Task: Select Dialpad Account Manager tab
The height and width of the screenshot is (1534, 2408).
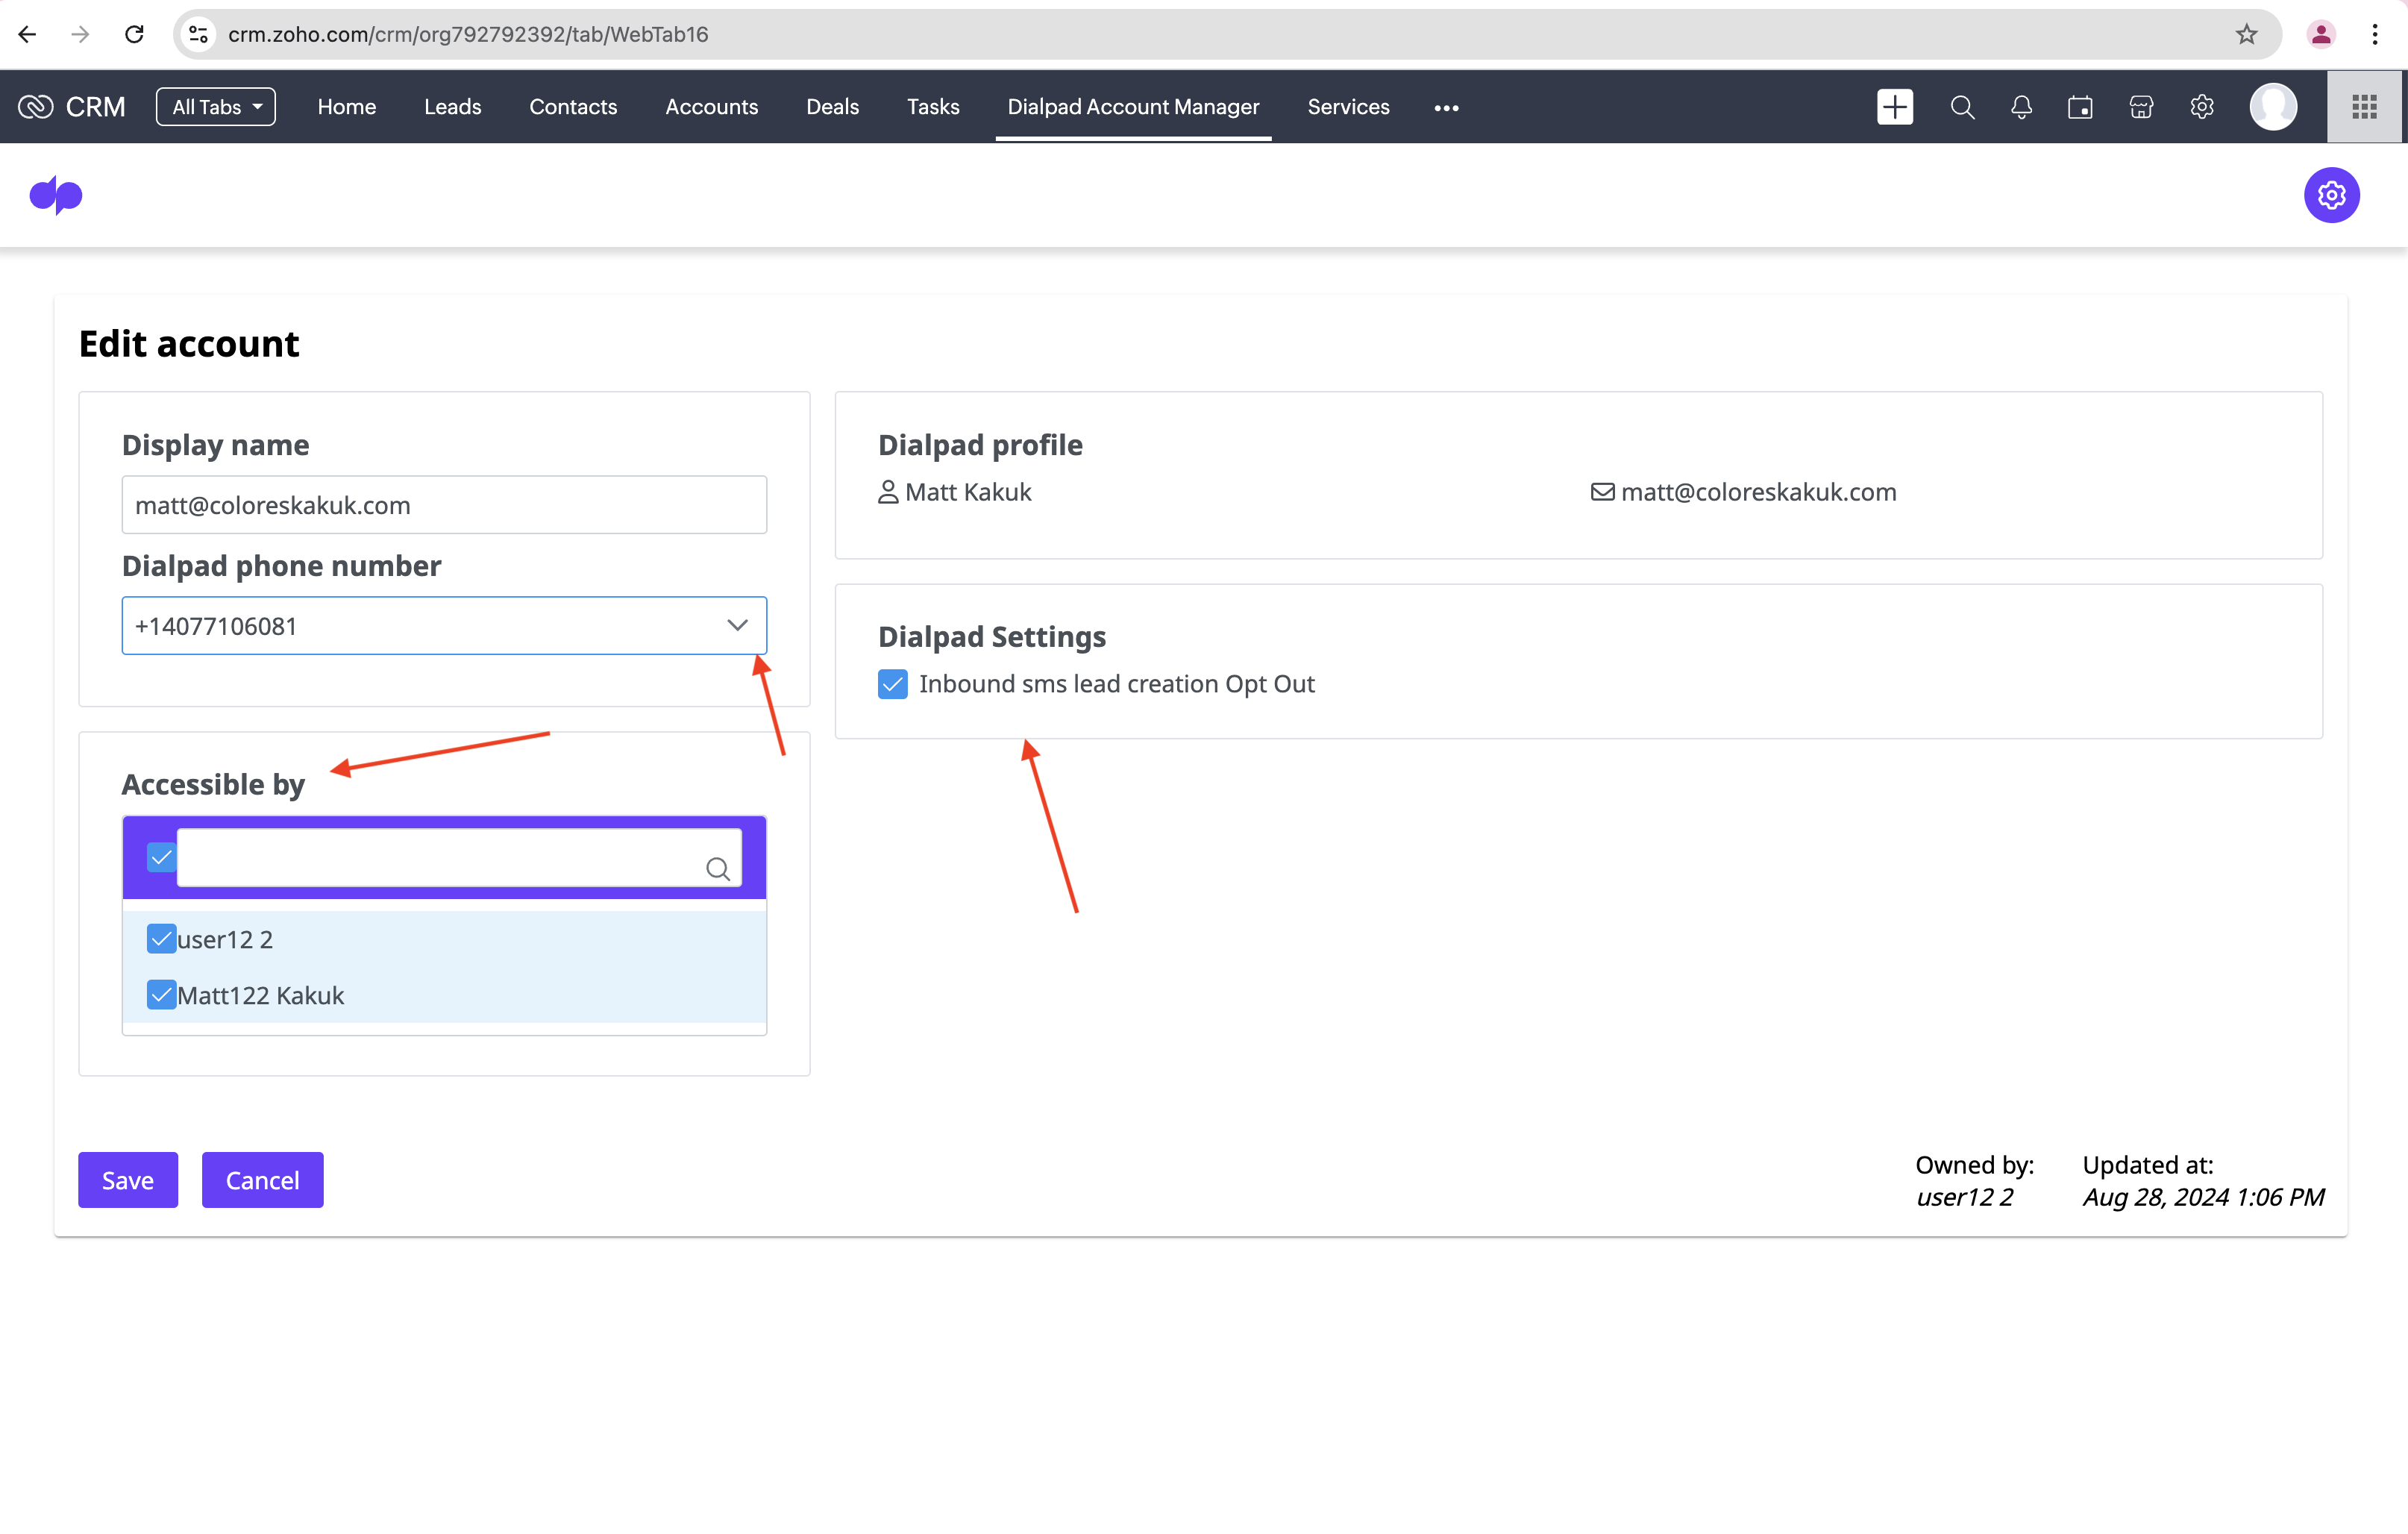Action: coord(1133,107)
